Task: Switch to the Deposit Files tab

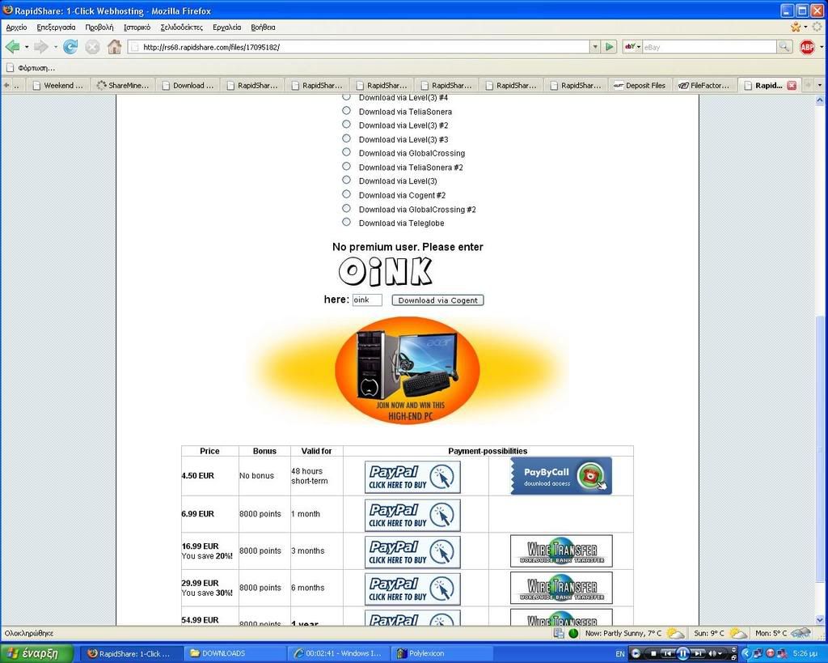Action: tap(640, 85)
